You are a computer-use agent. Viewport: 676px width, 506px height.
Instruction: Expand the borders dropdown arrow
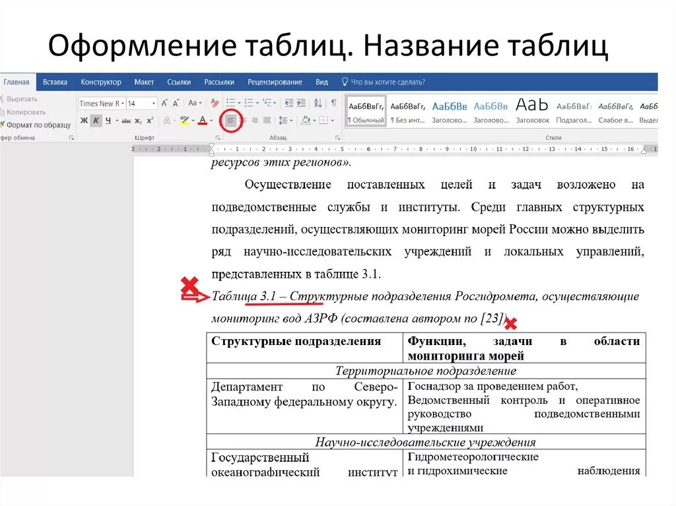333,121
